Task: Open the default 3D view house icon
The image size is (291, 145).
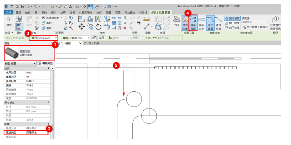Action: pos(77,6)
